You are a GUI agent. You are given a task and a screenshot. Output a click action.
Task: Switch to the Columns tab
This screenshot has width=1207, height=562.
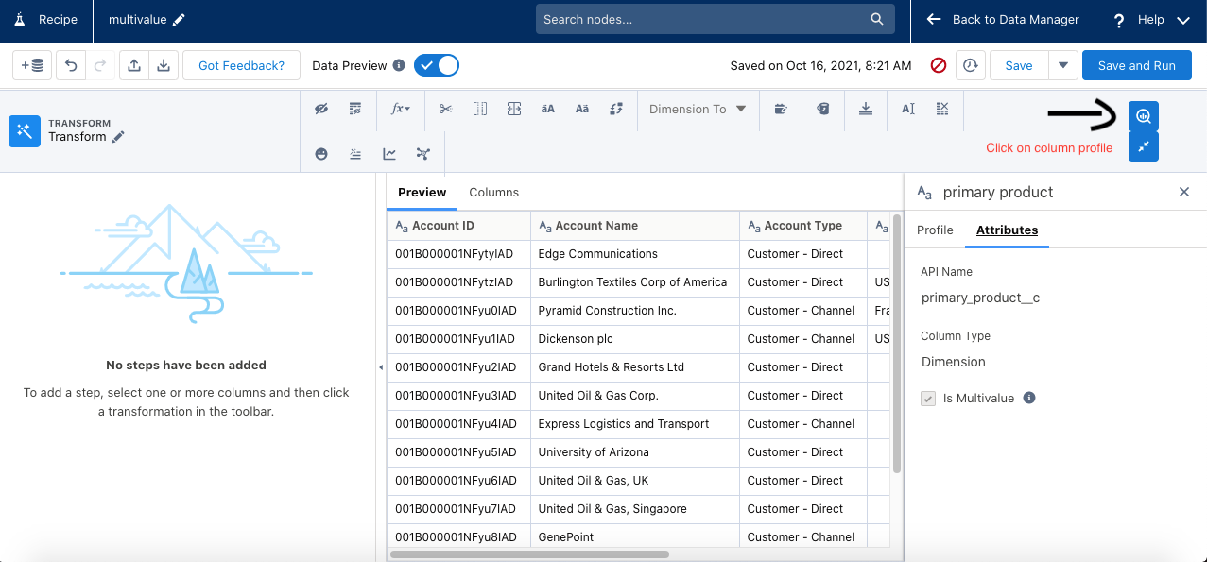[493, 192]
